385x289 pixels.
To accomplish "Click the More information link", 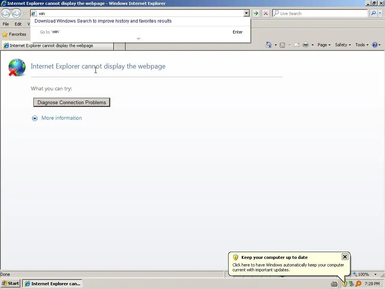I will click(x=62, y=118).
